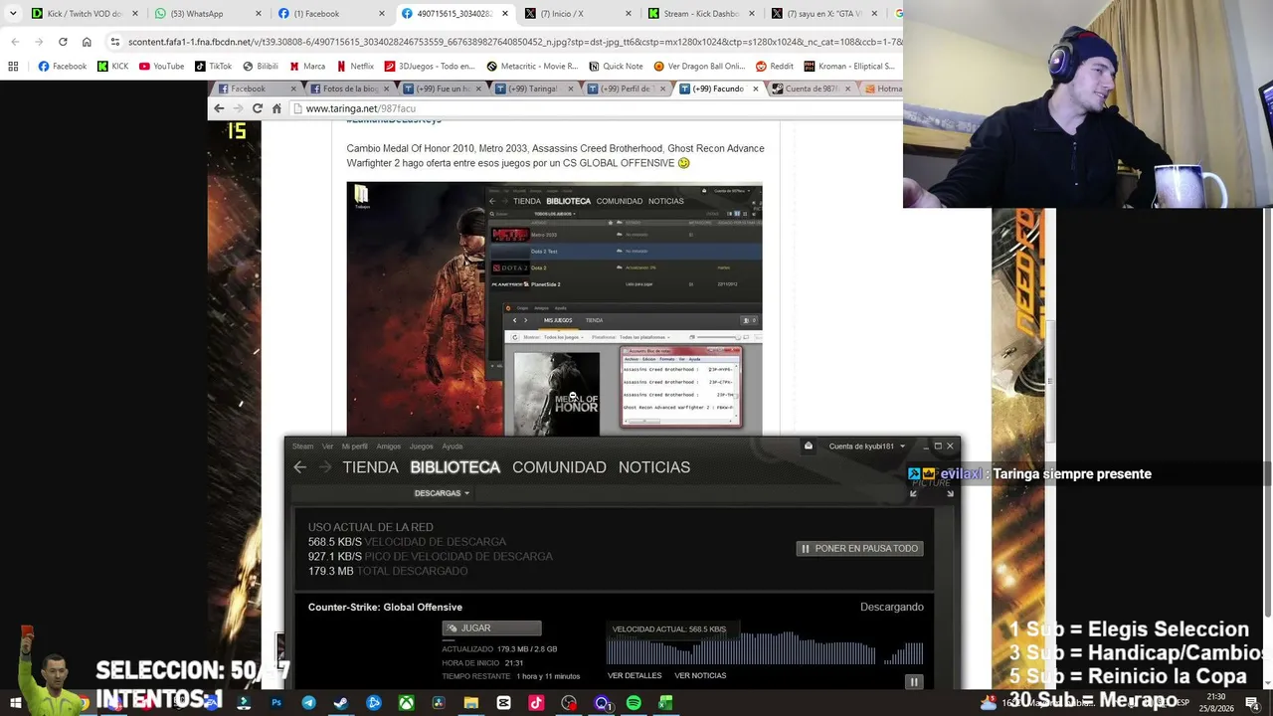The height and width of the screenshot is (716, 1273).
Task: Open Steam from the taskbar
Action: [x=341, y=703]
